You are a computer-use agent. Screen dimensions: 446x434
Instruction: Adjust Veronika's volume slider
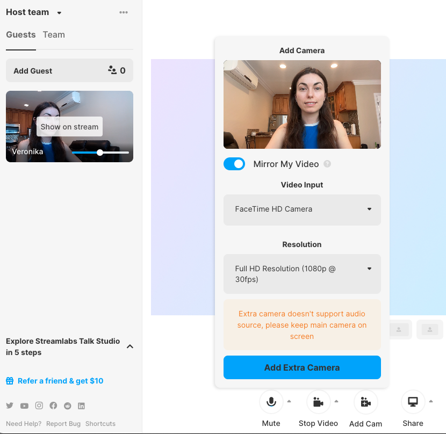[x=100, y=153]
